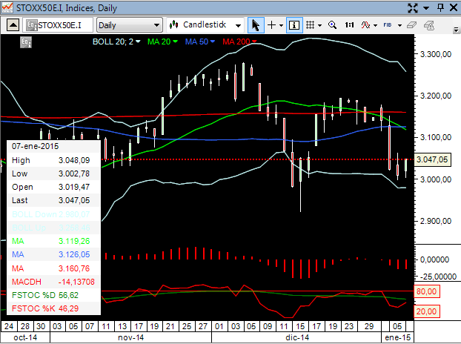461x344 pixels.
Task: Toggle chart grid lines
Action: [x=311, y=25]
